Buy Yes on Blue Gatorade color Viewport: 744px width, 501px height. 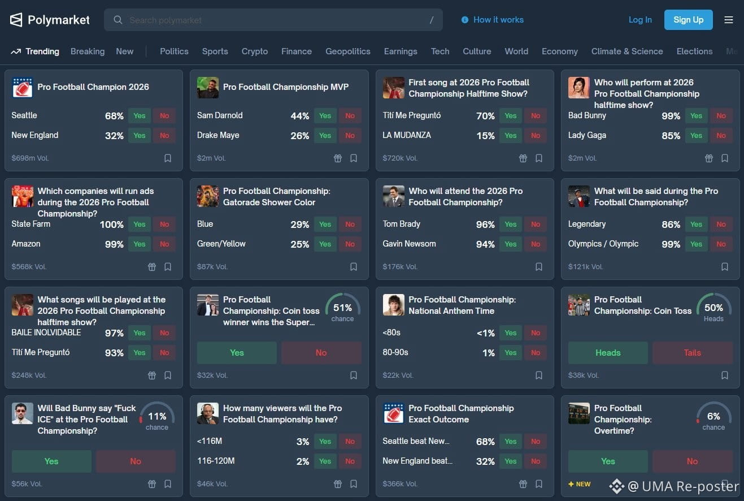click(x=325, y=224)
